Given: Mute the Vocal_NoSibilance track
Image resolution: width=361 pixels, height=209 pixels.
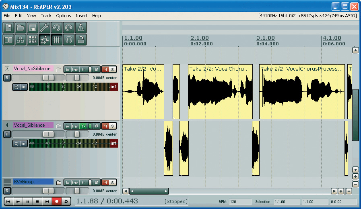Looking at the screenshot, I should (105, 69).
